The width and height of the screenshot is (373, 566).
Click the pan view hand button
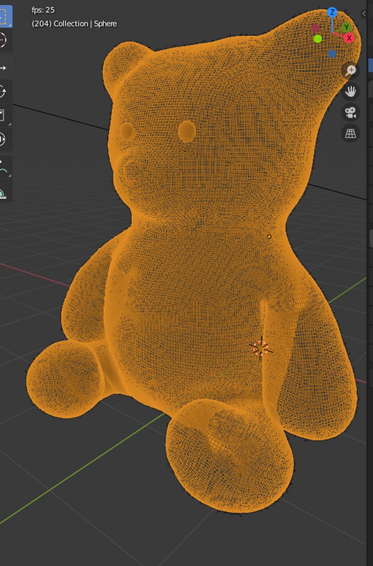[350, 91]
